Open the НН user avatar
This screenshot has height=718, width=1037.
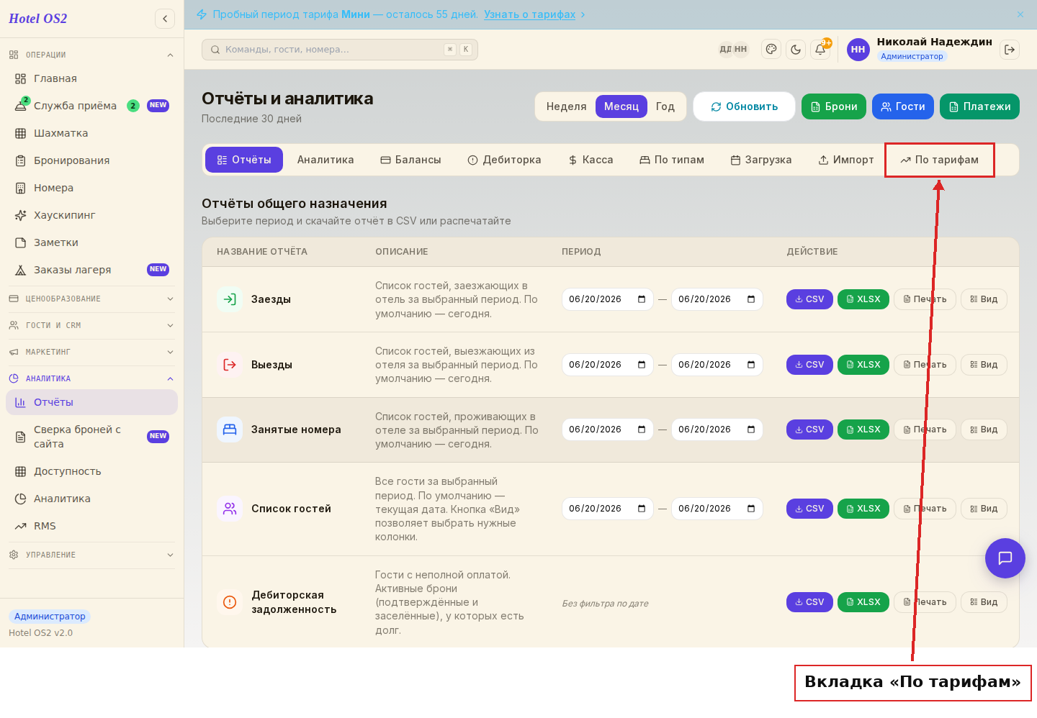pyautogui.click(x=858, y=49)
